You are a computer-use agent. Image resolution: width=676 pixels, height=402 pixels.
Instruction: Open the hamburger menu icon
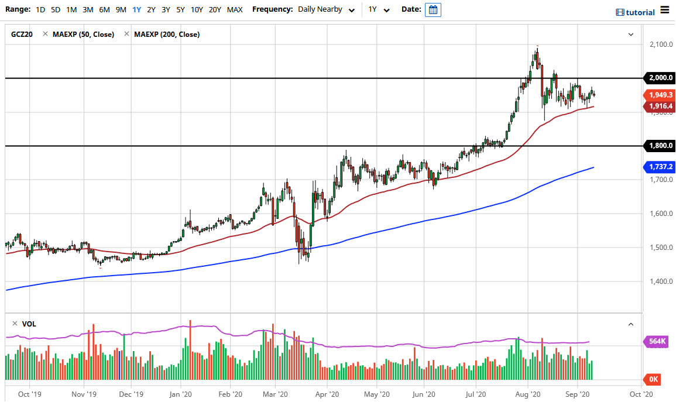[665, 11]
